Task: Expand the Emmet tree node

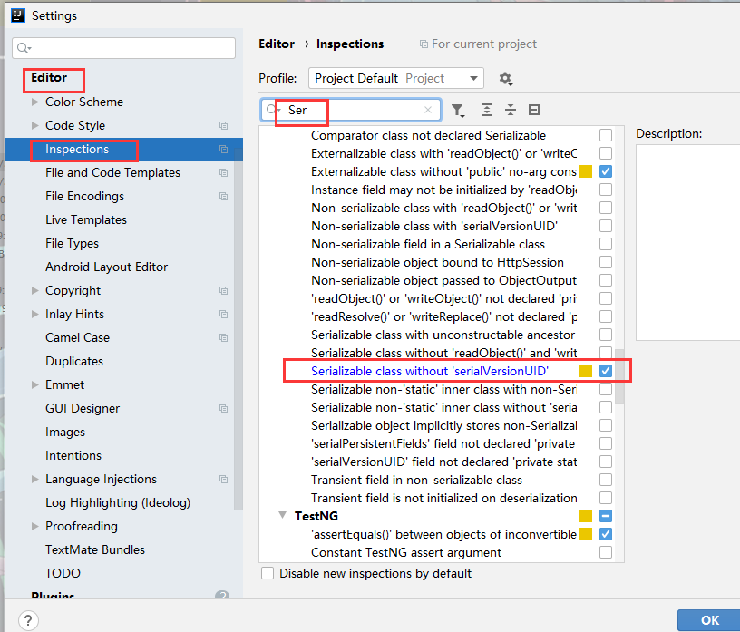Action: point(35,384)
